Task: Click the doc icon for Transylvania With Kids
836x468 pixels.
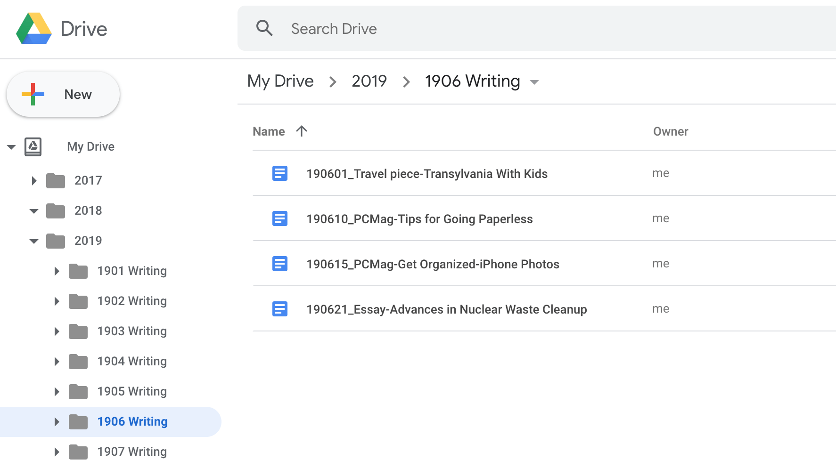Action: (x=280, y=173)
